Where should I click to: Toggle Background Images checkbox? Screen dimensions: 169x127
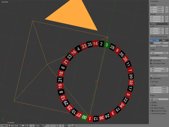click(152, 111)
